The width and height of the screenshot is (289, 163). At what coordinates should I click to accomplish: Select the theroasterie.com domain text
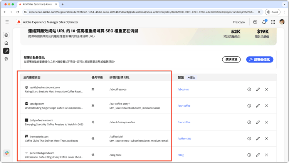(39, 137)
